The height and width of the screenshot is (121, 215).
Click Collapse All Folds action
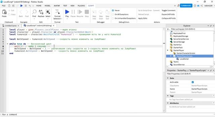click(x=169, y=18)
